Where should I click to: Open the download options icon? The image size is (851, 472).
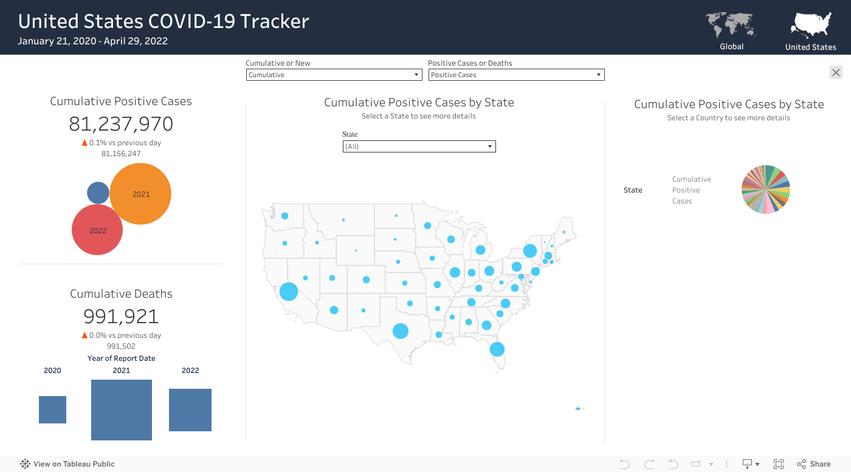(751, 464)
